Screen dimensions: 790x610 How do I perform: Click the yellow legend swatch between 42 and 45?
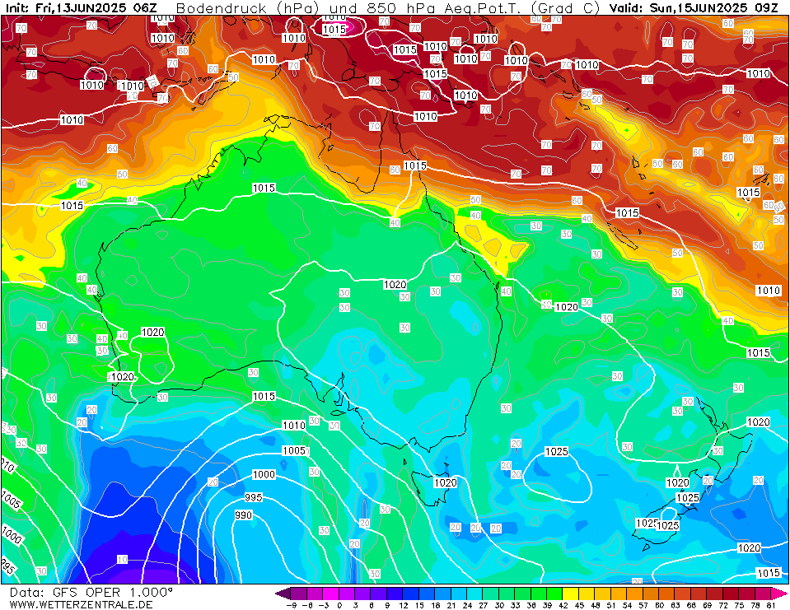click(570, 593)
